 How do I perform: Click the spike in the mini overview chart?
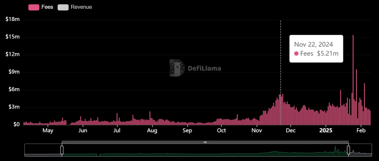(335, 149)
